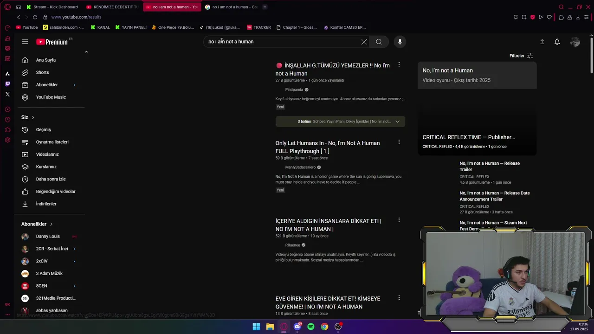Toggle Opera ad blocker shield
Screen dimensions: 594x334
click(x=532, y=17)
